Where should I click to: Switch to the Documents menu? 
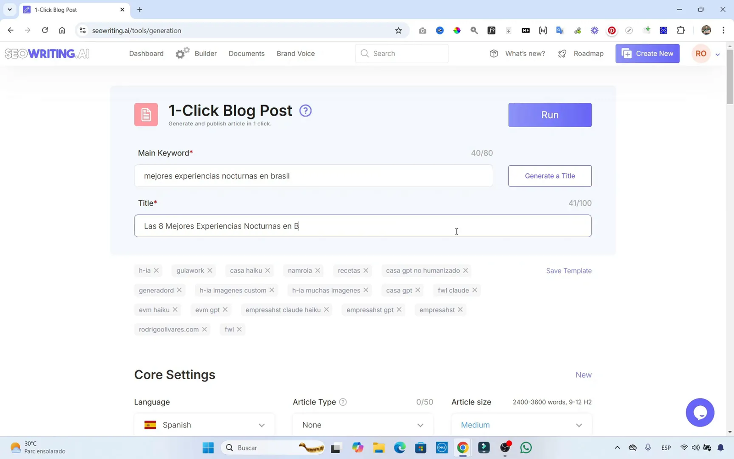[x=246, y=53]
